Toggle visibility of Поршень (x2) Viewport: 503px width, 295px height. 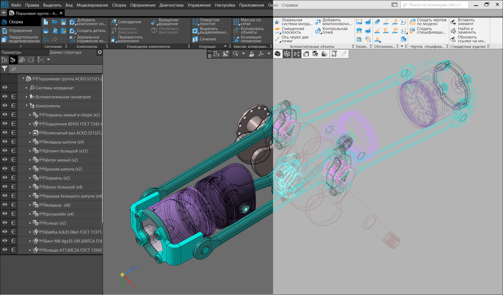(5, 177)
